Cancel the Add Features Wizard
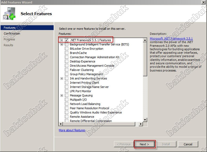 click(188, 144)
